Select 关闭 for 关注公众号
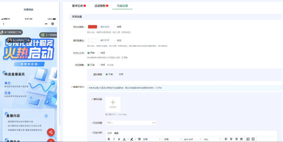 coord(101,53)
